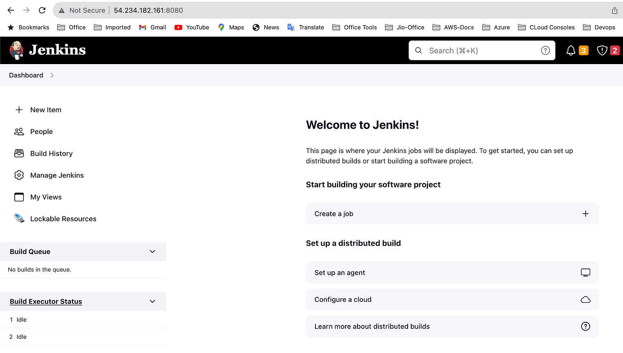The width and height of the screenshot is (623, 353).
Task: Click the People icon in sidebar
Action: click(19, 131)
